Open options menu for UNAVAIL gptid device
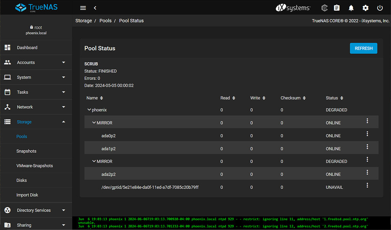This screenshot has height=230, width=391. (367, 185)
